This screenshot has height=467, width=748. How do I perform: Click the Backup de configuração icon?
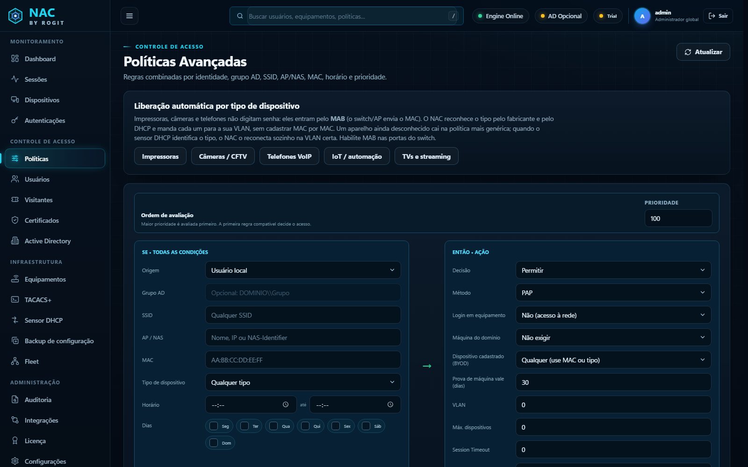(15, 341)
